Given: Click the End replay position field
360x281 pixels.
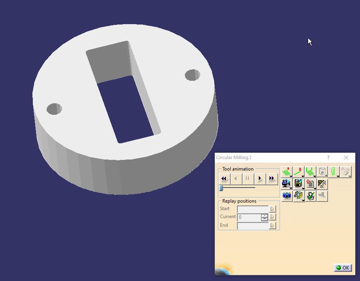Looking at the screenshot, I should 253,226.
